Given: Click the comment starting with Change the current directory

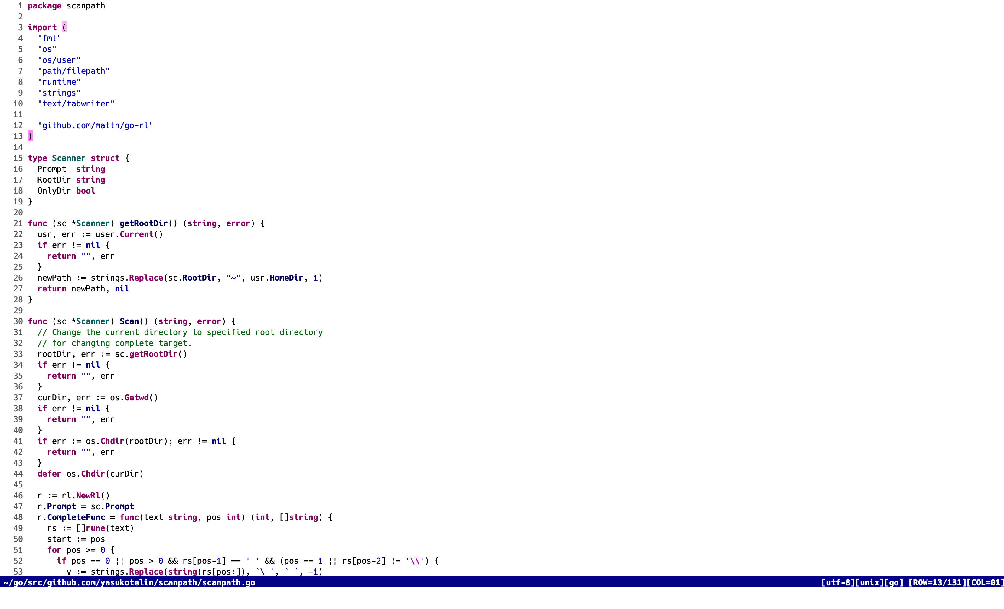Looking at the screenshot, I should (180, 332).
